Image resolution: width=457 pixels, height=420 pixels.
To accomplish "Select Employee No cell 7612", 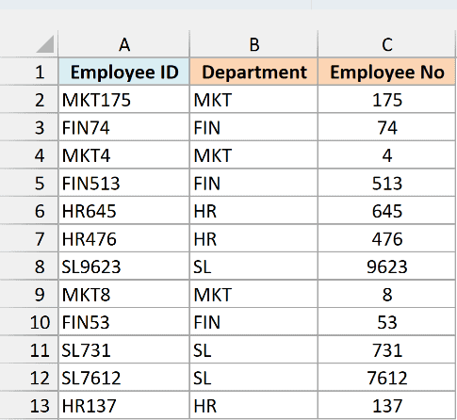I will [387, 378].
